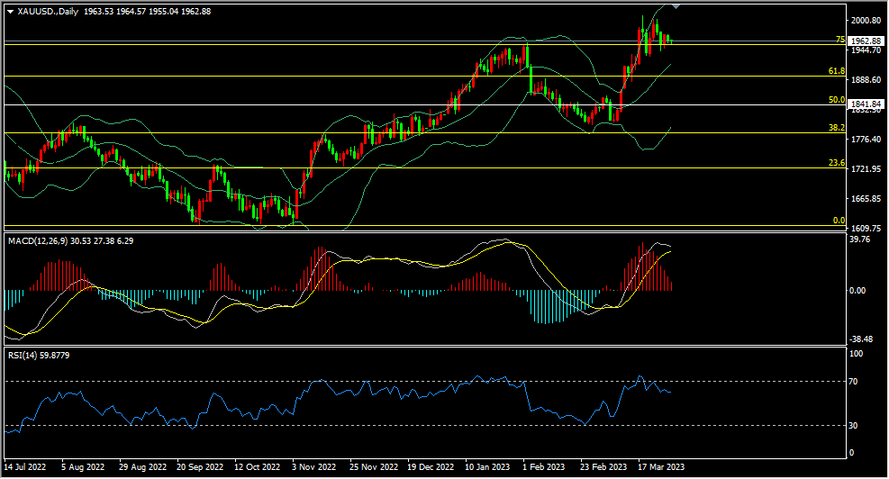Click the Fibonacci 50.0 level line label
This screenshot has height=479, width=889.
(x=836, y=100)
